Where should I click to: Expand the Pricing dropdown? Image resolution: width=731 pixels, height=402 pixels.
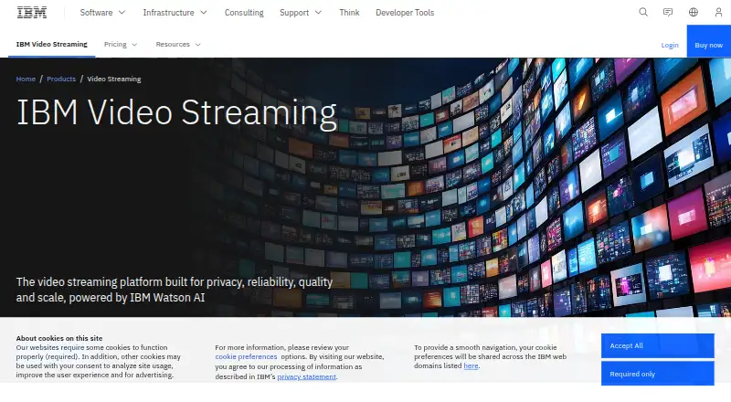pos(121,44)
